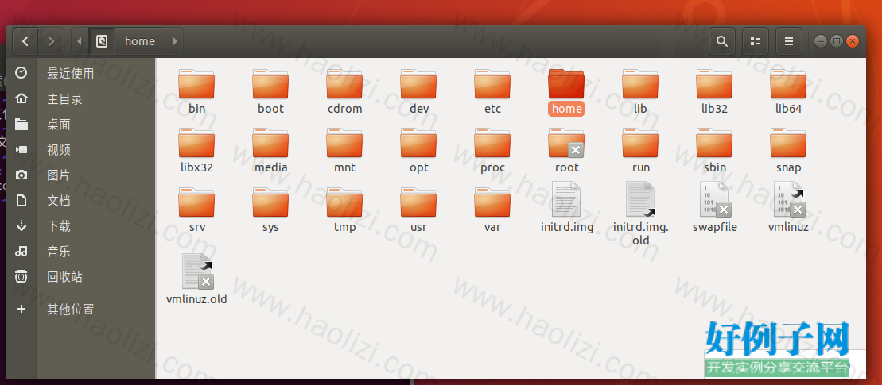
Task: Click the video icon beside 视频
Action: click(21, 150)
